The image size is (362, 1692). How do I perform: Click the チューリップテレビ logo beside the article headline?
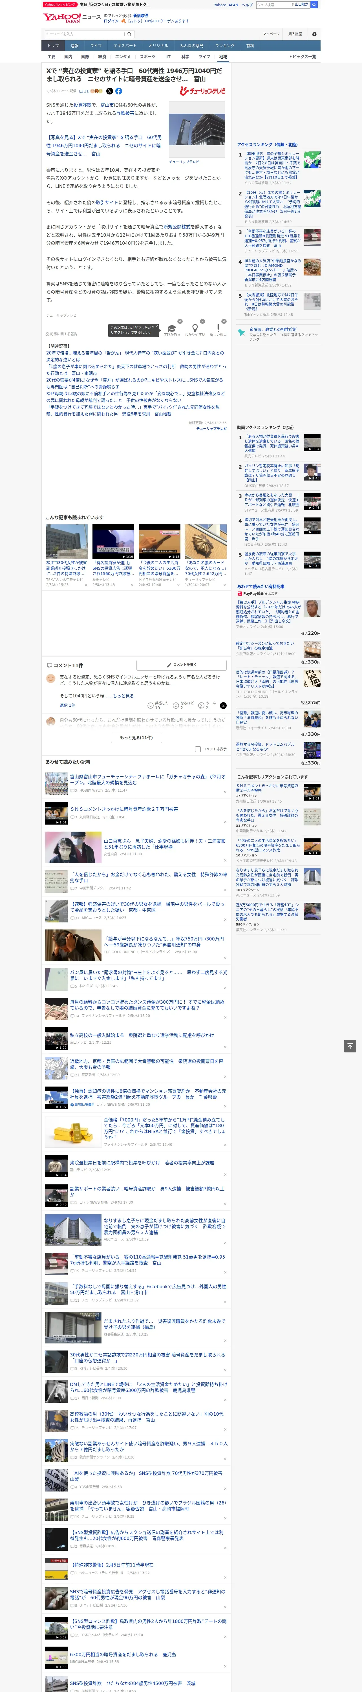pyautogui.click(x=203, y=91)
